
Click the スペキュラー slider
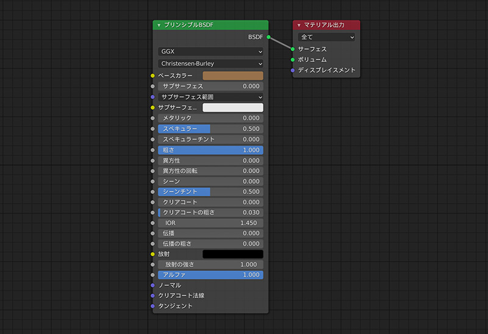point(210,129)
